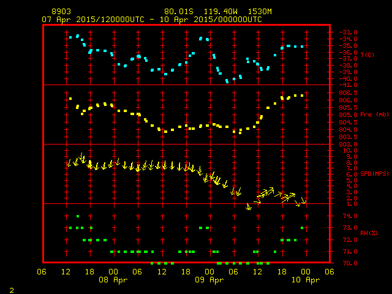Click the lone green 74% humidity point
Screen dimensions: 392x294
pos(78,216)
